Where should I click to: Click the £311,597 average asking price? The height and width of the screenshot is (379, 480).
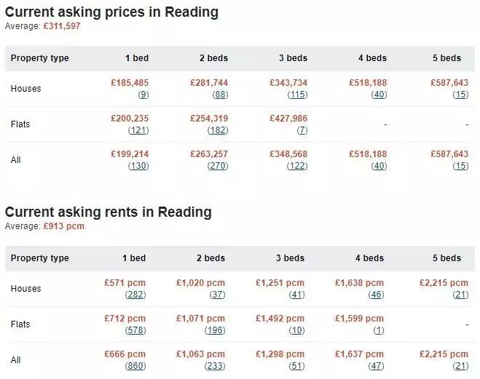(x=62, y=26)
